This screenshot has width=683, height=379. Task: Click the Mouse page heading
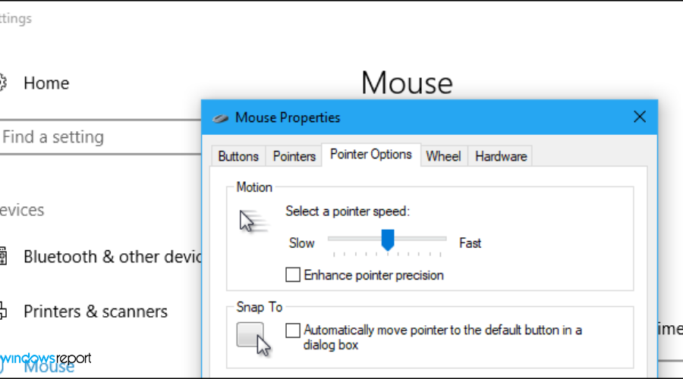click(x=407, y=83)
